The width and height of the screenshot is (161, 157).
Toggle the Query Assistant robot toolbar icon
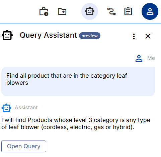coord(90,11)
